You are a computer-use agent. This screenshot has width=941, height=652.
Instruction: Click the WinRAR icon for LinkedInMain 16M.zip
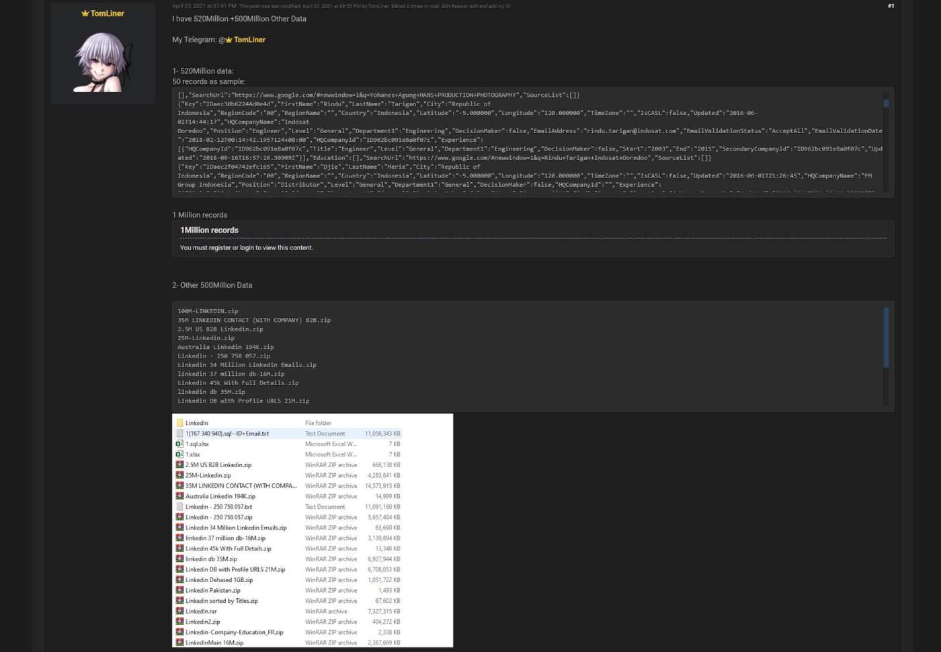click(179, 643)
